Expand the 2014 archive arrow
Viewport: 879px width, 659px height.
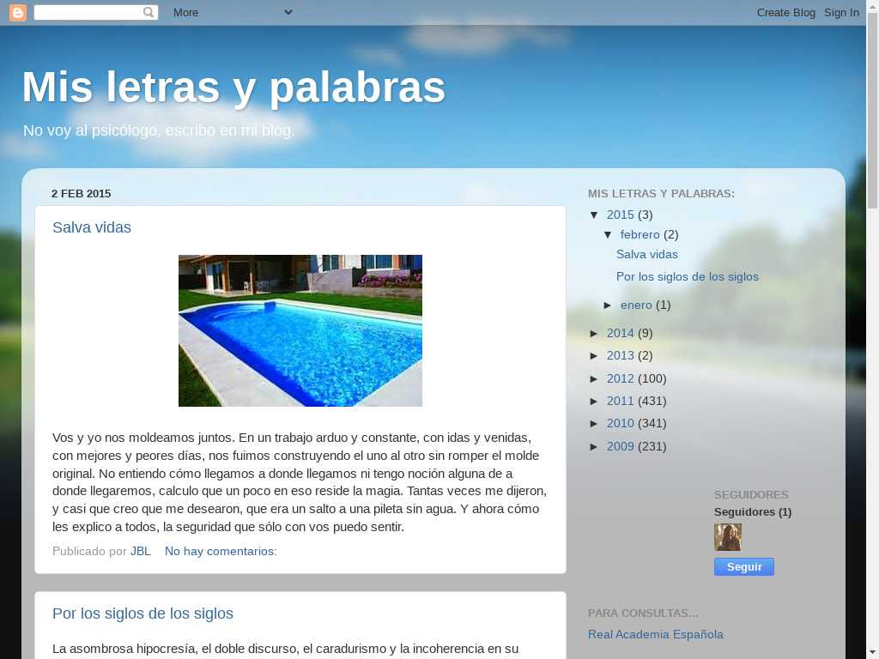coord(595,334)
